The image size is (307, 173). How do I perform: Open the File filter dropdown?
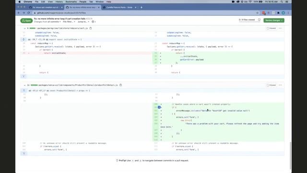point(69,22)
